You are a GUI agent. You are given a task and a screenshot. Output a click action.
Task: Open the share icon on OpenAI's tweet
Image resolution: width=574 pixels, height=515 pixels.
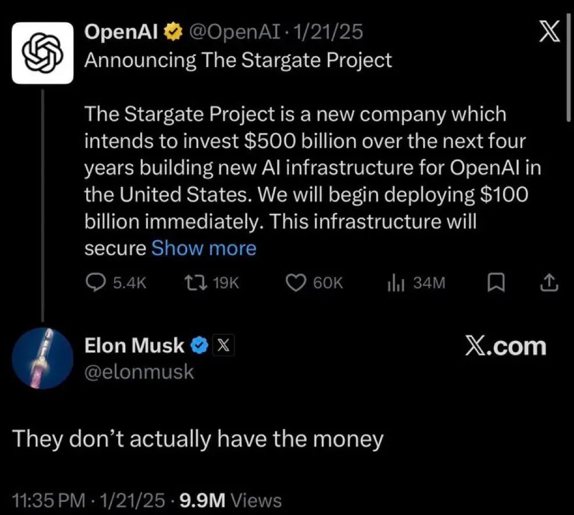pyautogui.click(x=548, y=283)
